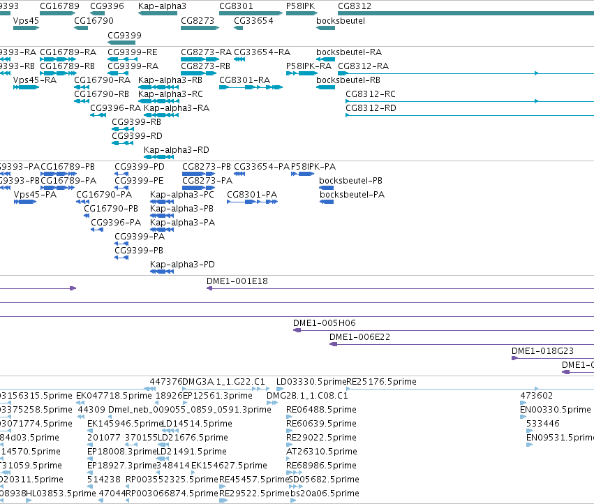
Task: Select transcript CG33654-RA
Action: coord(262,52)
